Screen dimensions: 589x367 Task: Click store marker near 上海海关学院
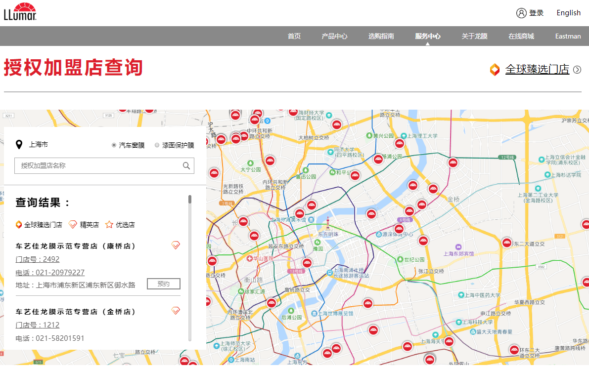click(449, 341)
